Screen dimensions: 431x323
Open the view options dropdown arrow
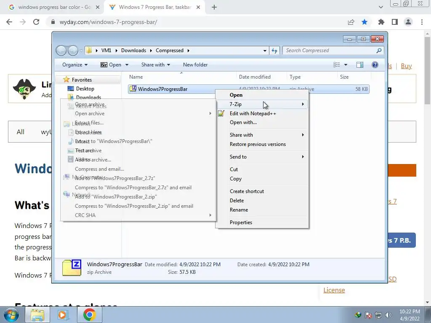(x=346, y=65)
